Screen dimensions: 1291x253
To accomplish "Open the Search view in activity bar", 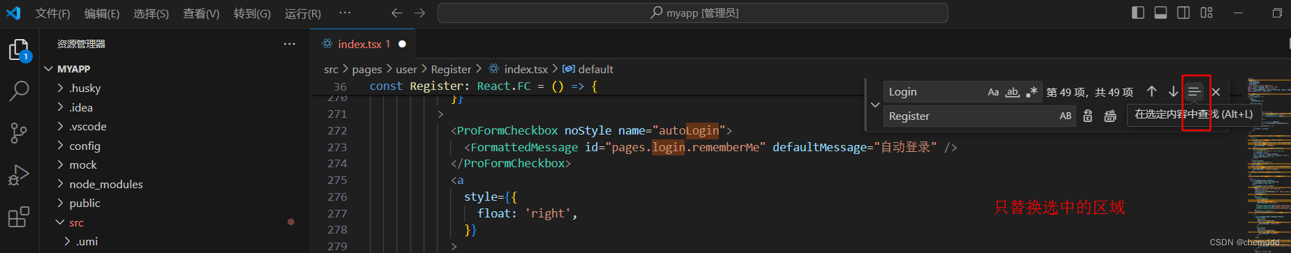I will pos(19,91).
